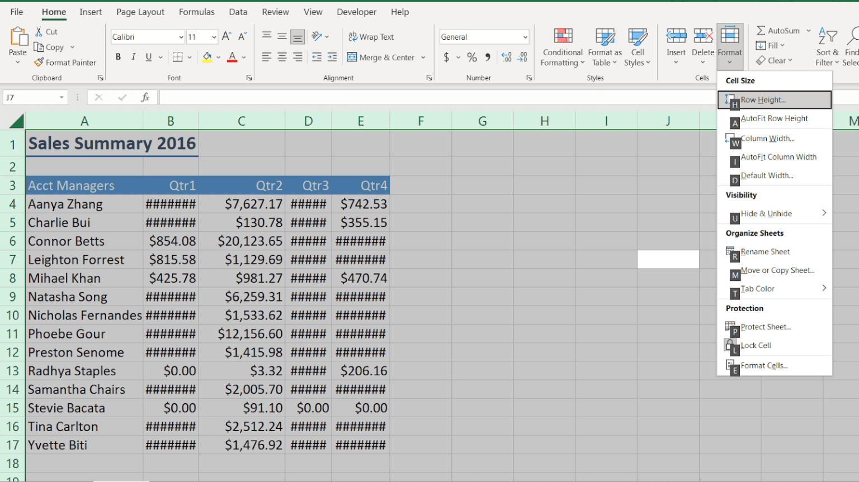Click the Increase Decimal icon
Viewport: 859px width, 482px height.
coord(507,56)
